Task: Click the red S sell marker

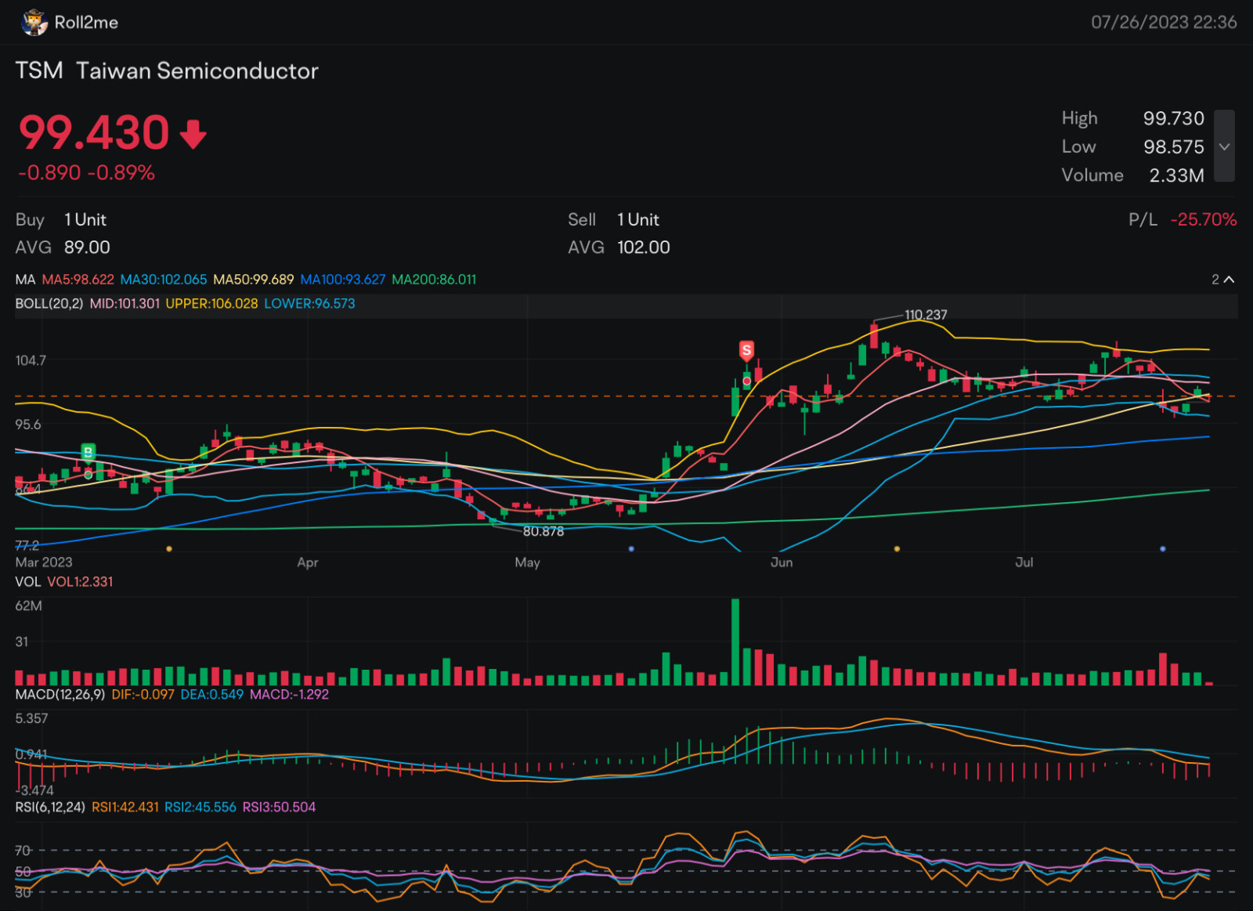Action: pyautogui.click(x=747, y=349)
